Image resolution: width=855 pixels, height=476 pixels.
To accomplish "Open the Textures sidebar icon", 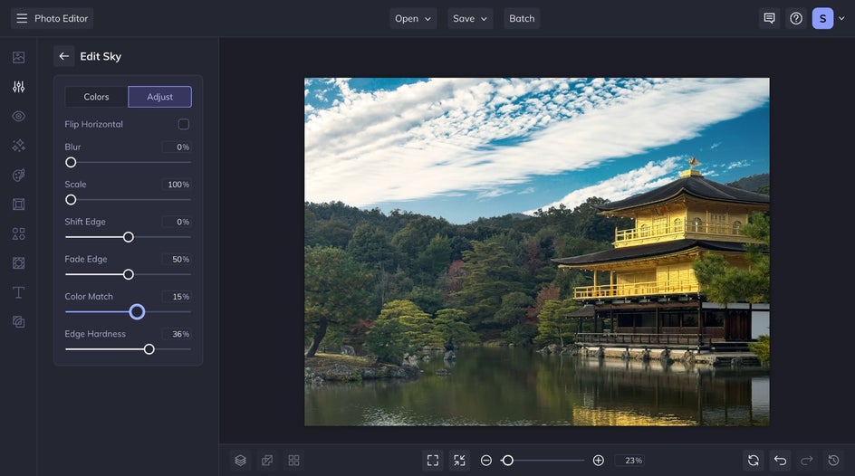I will coord(18,322).
